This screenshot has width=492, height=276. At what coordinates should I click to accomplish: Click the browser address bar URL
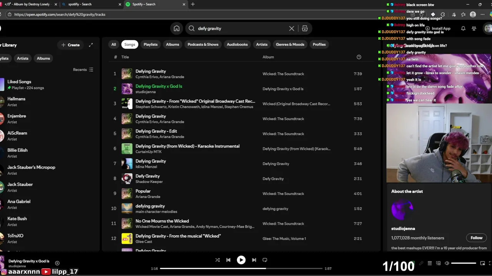pos(60,15)
